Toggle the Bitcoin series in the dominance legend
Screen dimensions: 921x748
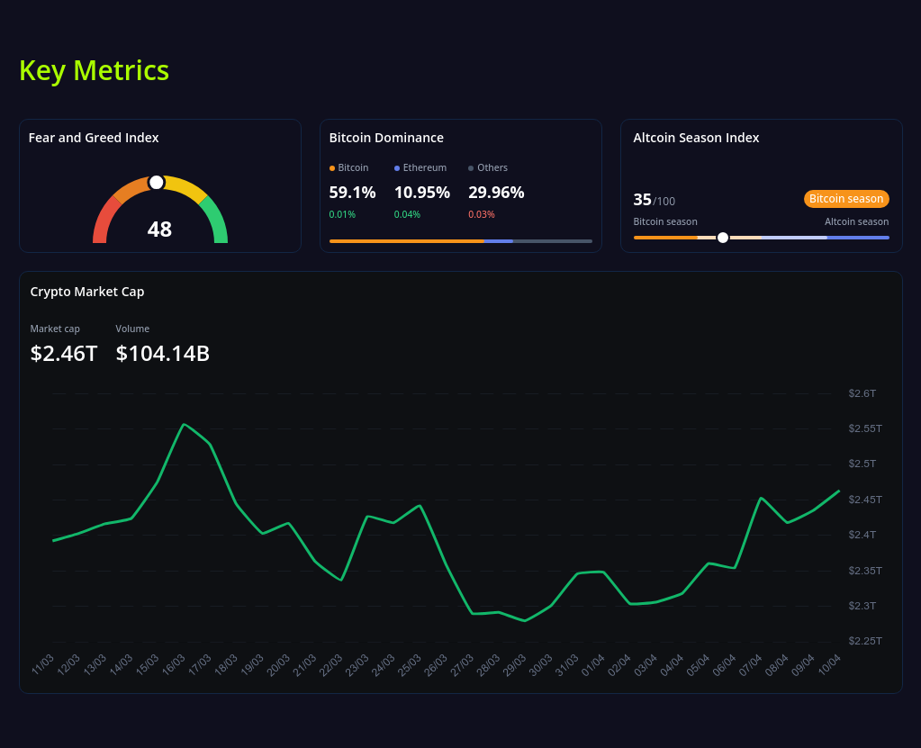349,167
